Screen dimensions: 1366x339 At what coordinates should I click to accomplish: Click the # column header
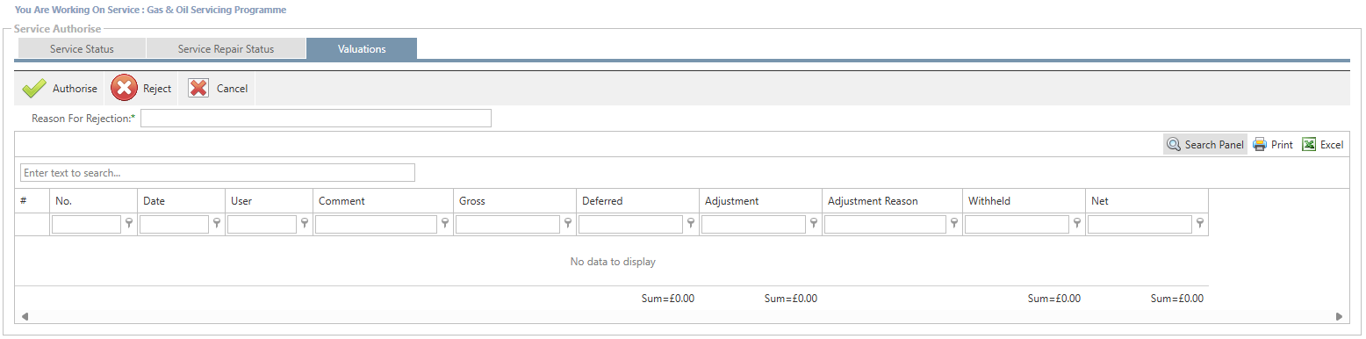[x=32, y=201]
